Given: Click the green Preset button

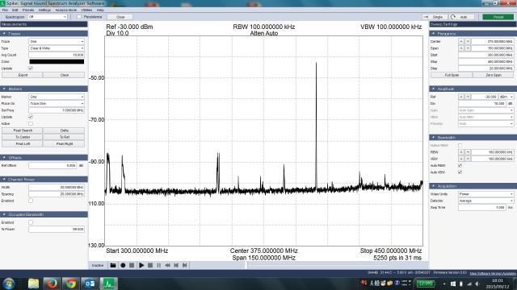Looking at the screenshot, I should click(x=498, y=17).
